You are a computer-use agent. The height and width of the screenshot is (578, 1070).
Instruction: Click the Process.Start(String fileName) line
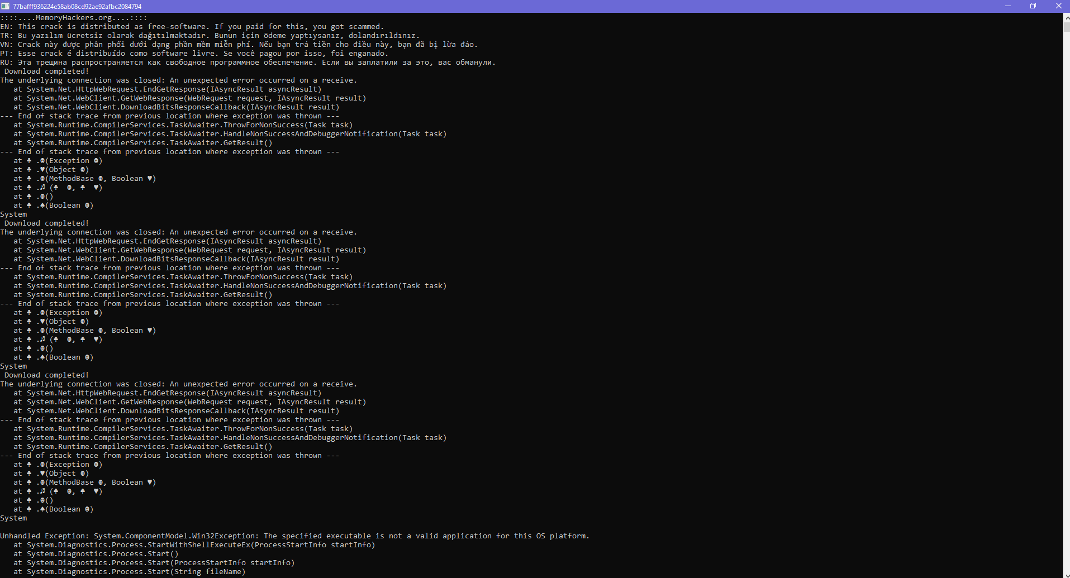coord(130,572)
